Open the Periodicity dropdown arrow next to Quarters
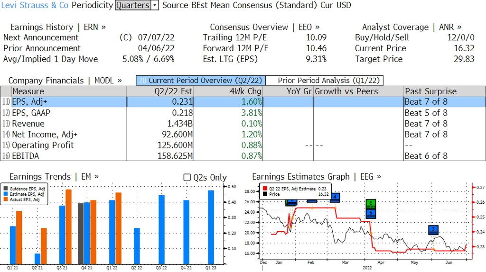The width and height of the screenshot is (486, 272). pos(155,5)
